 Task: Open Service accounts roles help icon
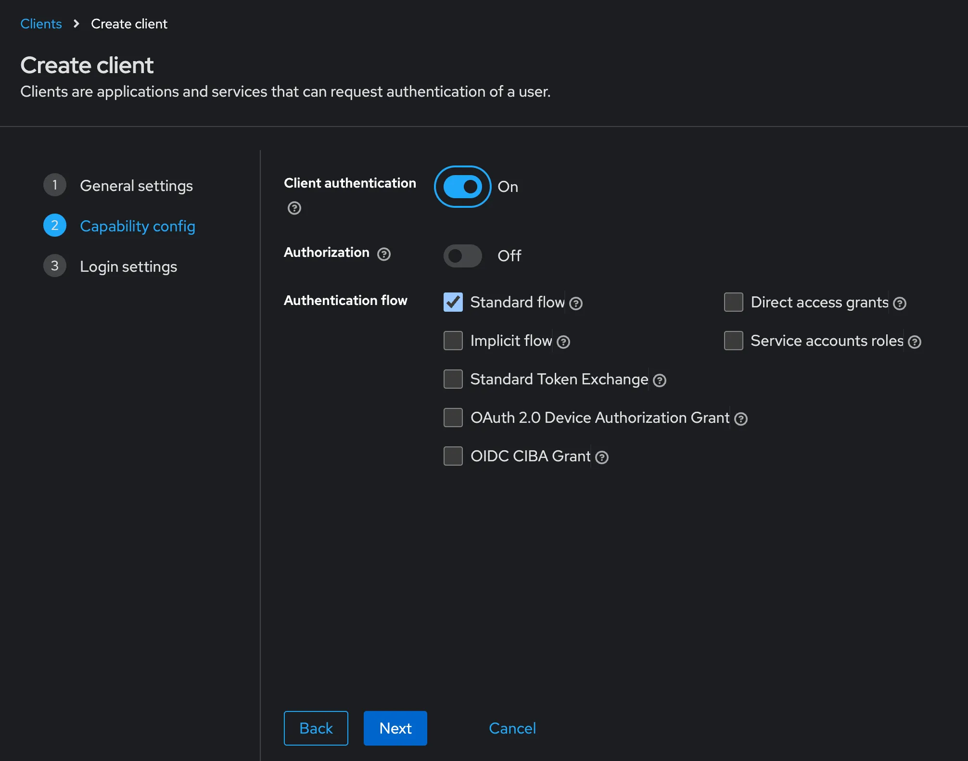(x=915, y=342)
